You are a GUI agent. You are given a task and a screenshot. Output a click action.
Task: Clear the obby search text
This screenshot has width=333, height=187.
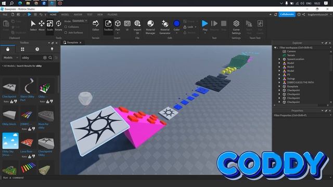(x=45, y=58)
